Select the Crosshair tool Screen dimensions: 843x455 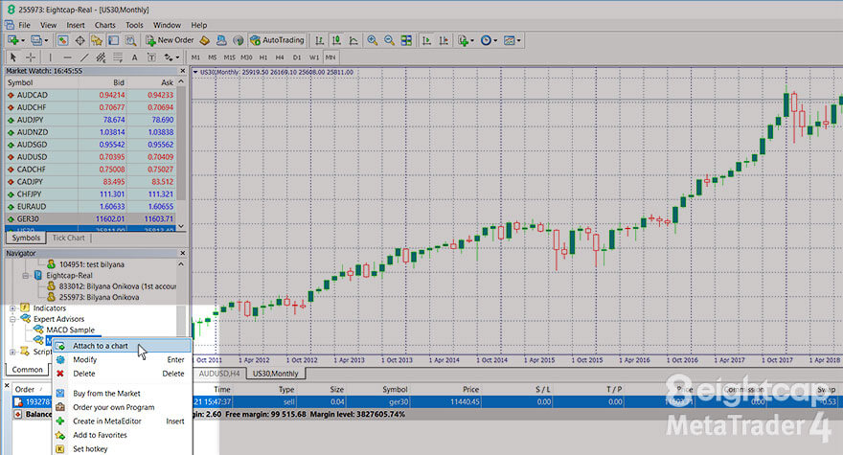pos(31,57)
